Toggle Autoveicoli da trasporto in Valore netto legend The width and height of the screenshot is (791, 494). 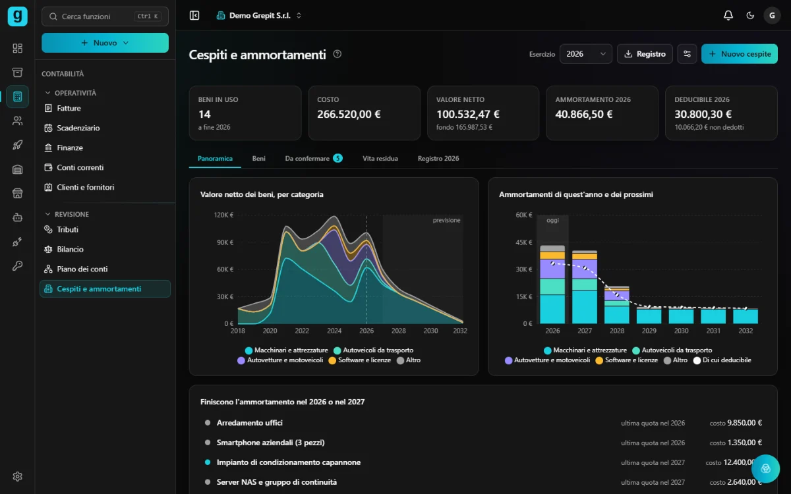374,350
